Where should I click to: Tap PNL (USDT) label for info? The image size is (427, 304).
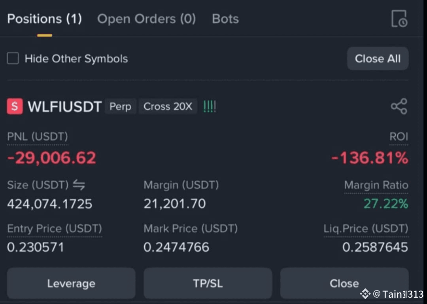(38, 137)
